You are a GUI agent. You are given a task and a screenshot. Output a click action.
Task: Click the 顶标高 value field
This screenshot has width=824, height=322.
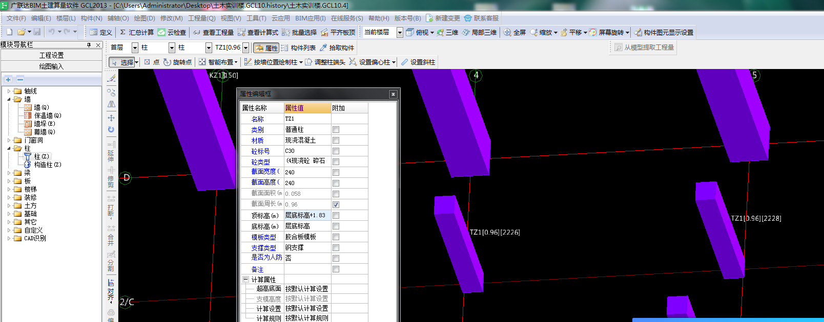click(307, 215)
